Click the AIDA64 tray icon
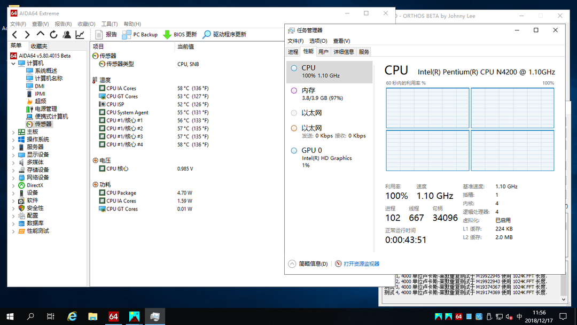Viewport: 577px width, 325px height. [458, 316]
